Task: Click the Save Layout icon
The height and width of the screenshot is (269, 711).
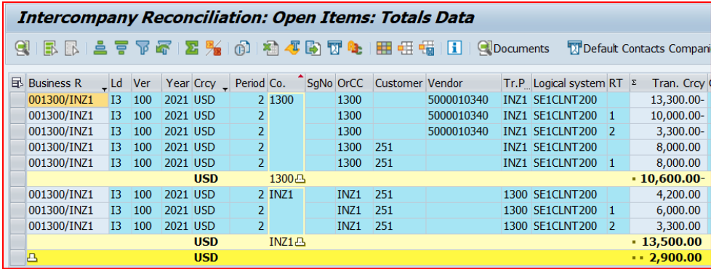Action: click(x=426, y=48)
